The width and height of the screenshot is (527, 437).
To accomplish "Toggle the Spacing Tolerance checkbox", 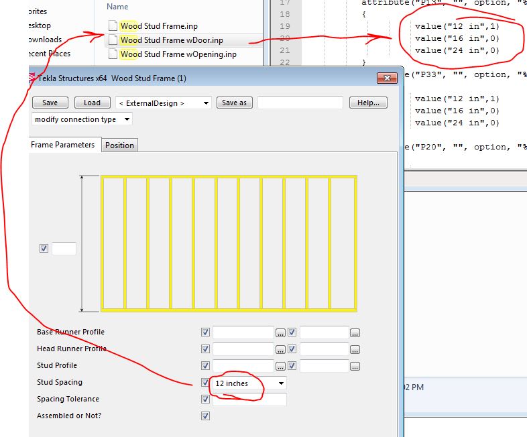I will 206,399.
